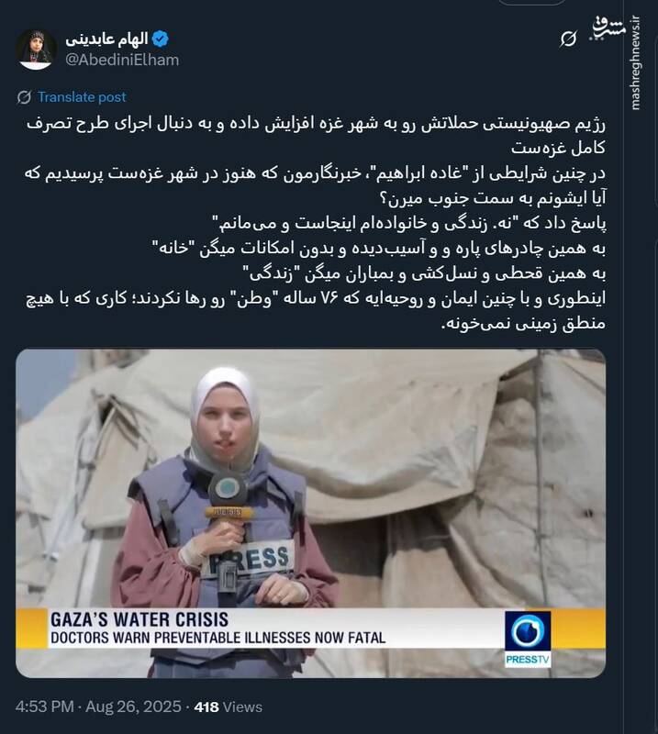658x734 pixels.
Task: Open the 418 Views count
Action: [x=229, y=706]
